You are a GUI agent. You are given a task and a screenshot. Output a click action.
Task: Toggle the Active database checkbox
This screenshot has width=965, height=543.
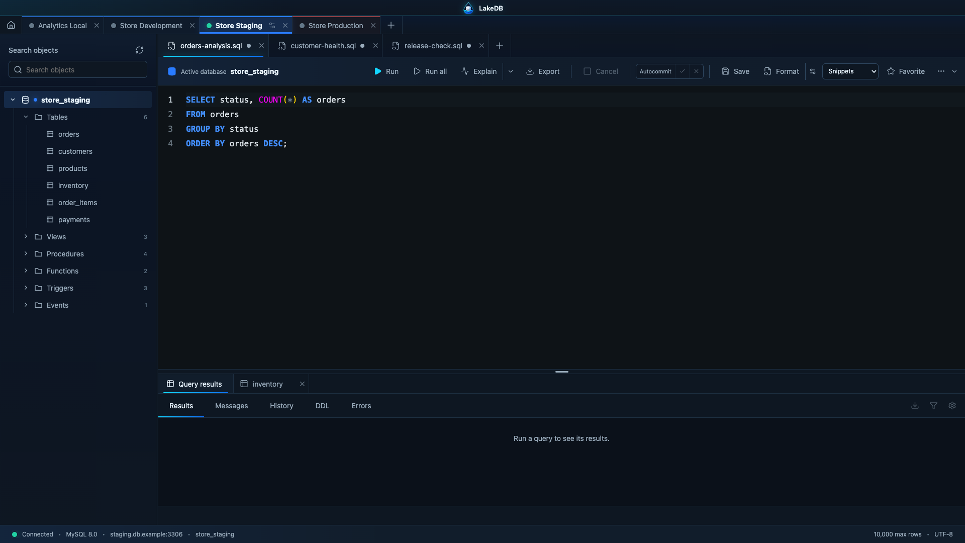point(172,71)
